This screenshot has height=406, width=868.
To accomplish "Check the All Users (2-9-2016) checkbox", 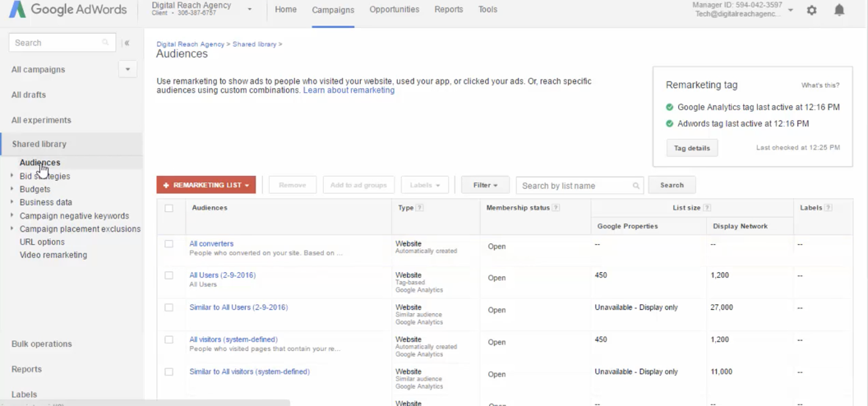I will (169, 275).
